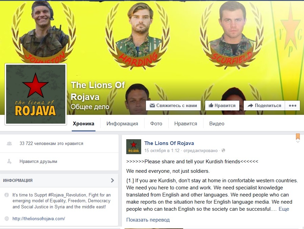Viewport: 304px width, 229px height.
Task: Click the globe icon beside website link
Action: pos(6,218)
